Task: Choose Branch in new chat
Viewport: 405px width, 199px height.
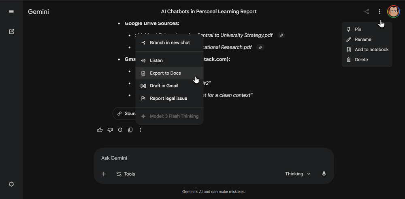Action: tap(169, 43)
